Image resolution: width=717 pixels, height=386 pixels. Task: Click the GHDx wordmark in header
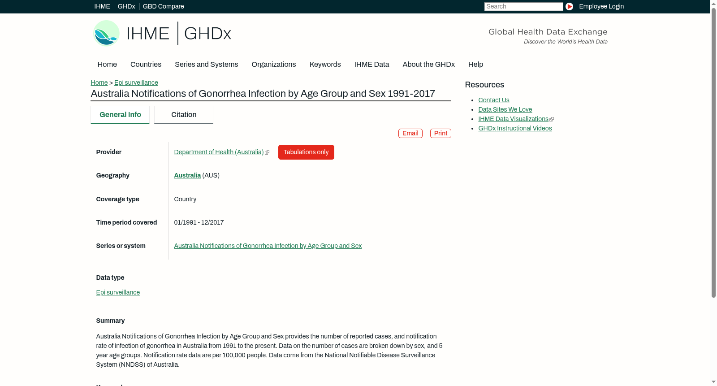coord(207,34)
